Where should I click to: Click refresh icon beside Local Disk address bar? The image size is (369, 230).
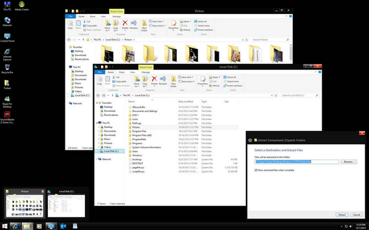point(276,95)
